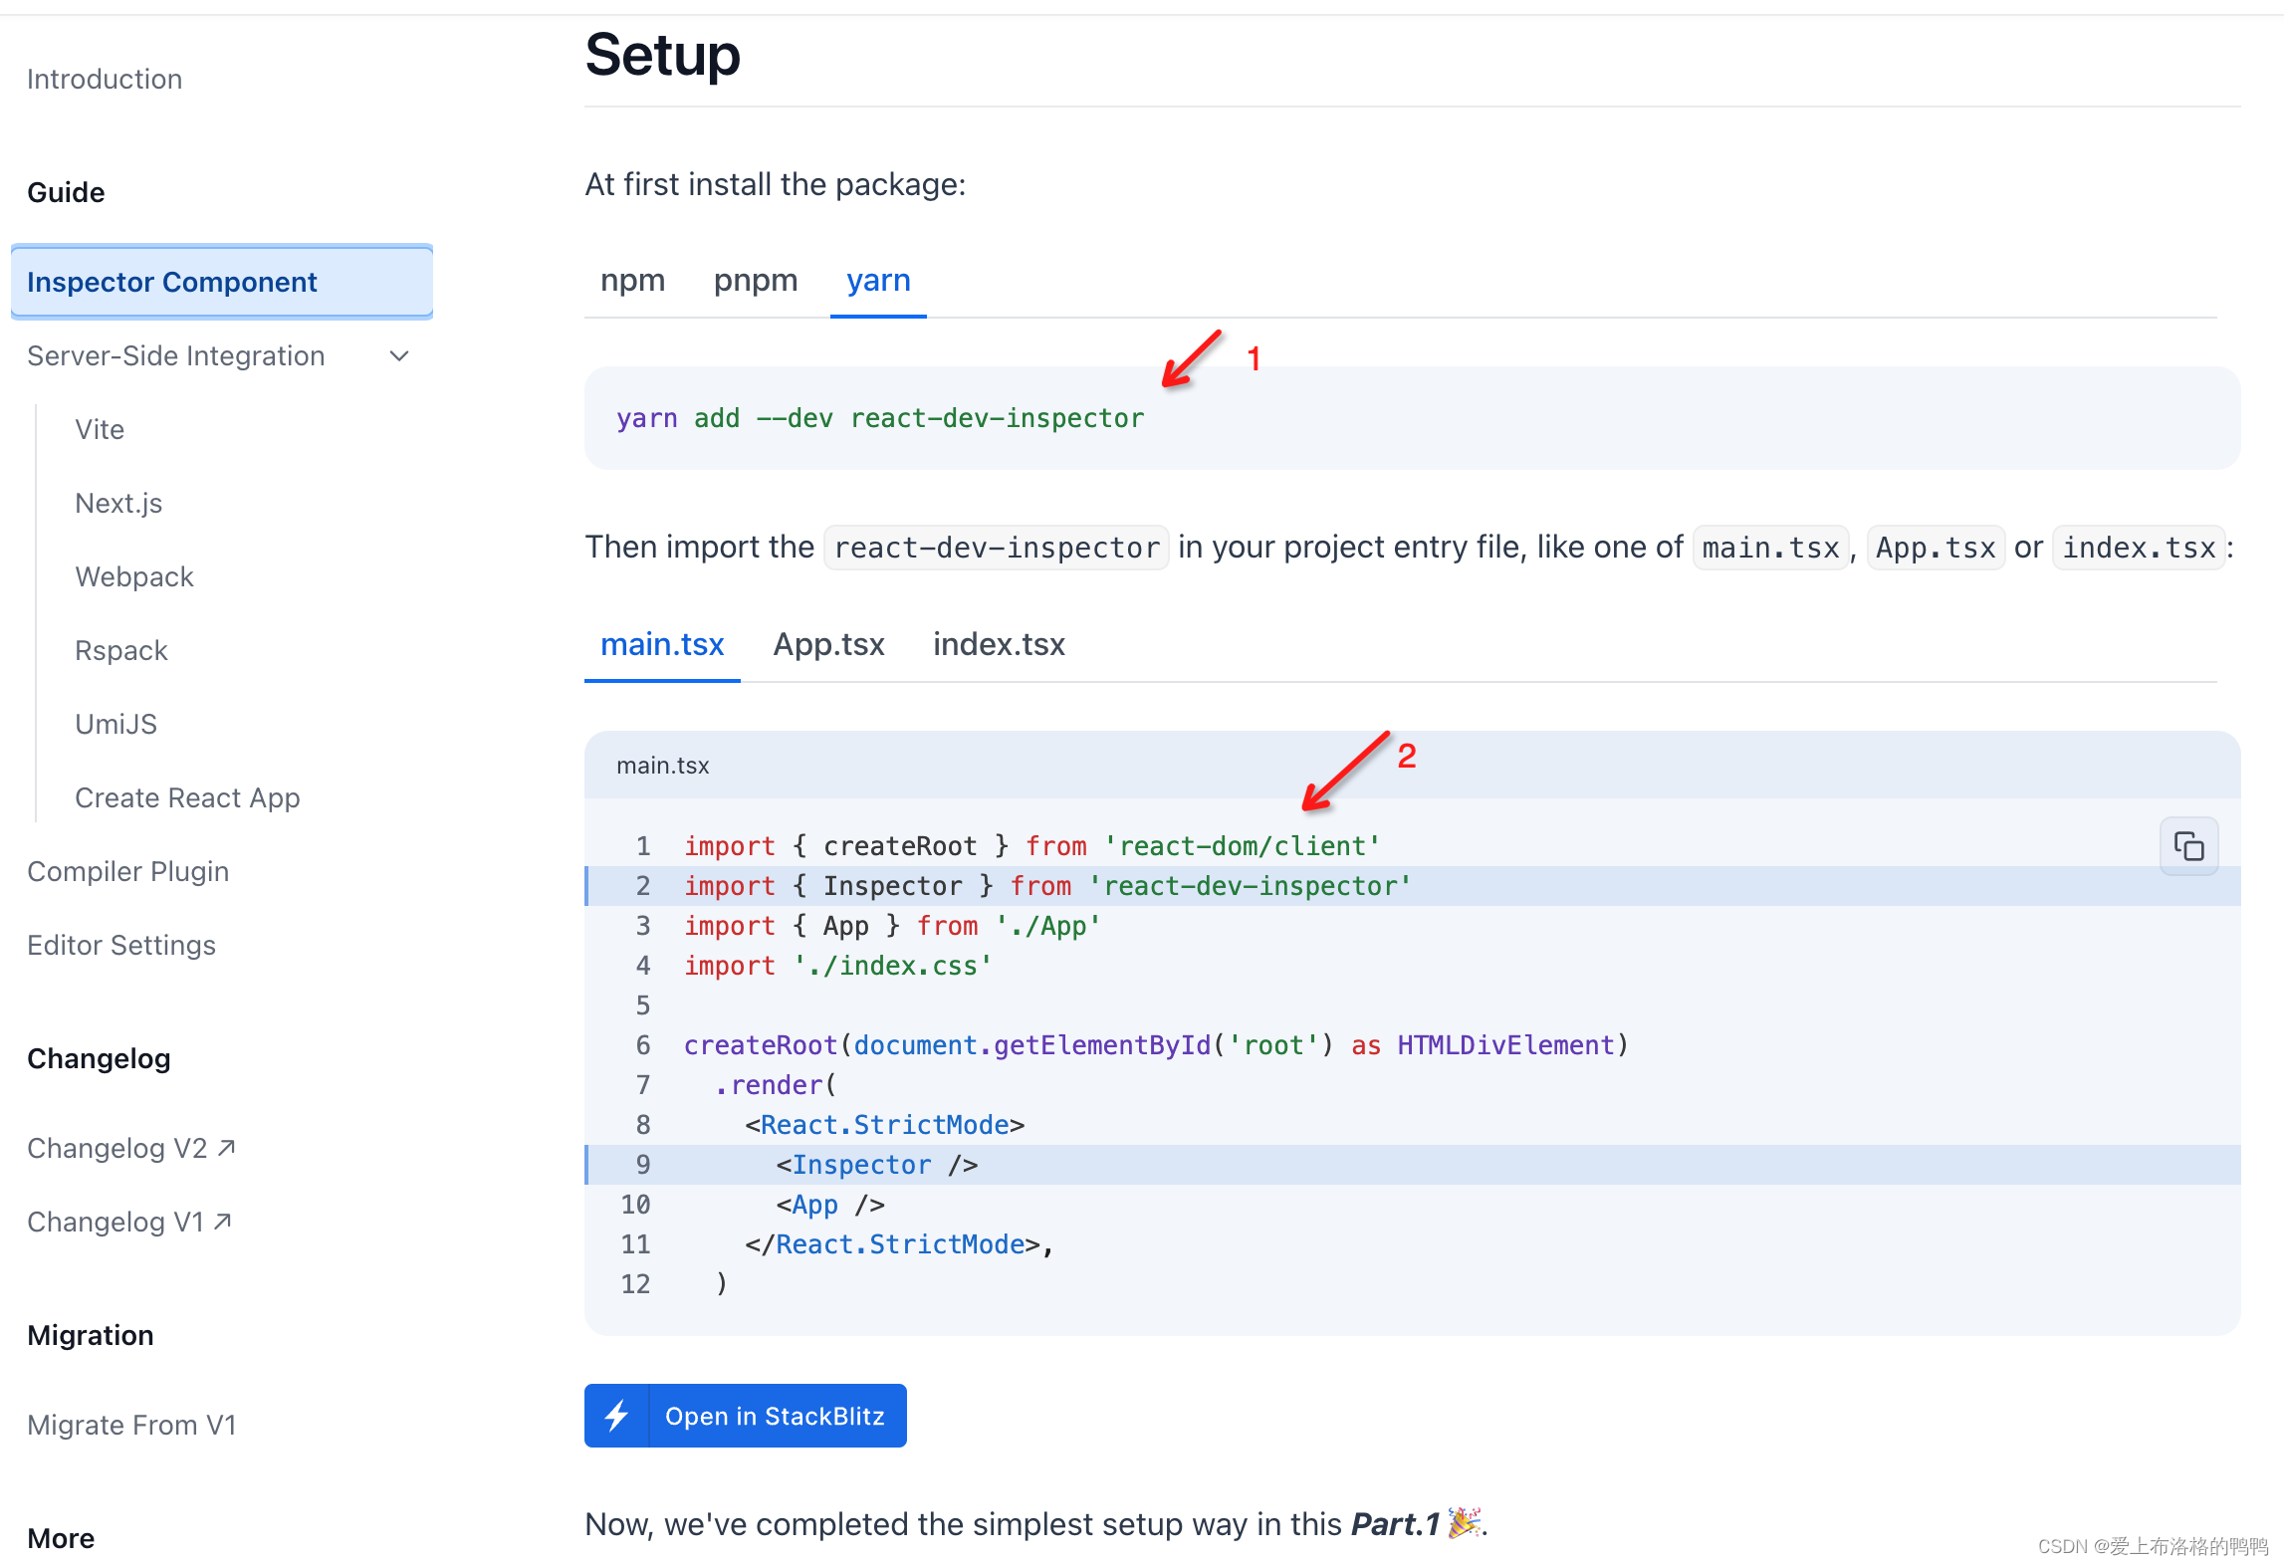Click the Guide sidebar heading
2284x1565 pixels.
(x=66, y=192)
